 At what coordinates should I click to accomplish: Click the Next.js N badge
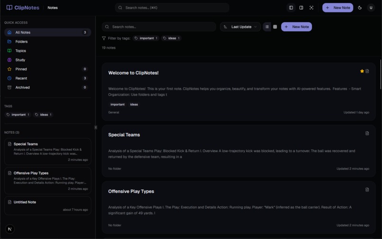tap(10, 229)
